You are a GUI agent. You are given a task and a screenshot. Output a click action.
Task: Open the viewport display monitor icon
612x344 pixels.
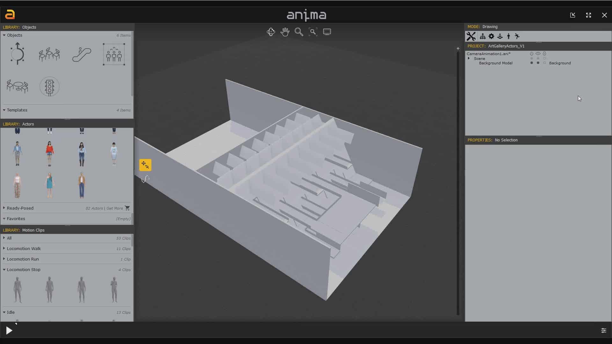[327, 32]
